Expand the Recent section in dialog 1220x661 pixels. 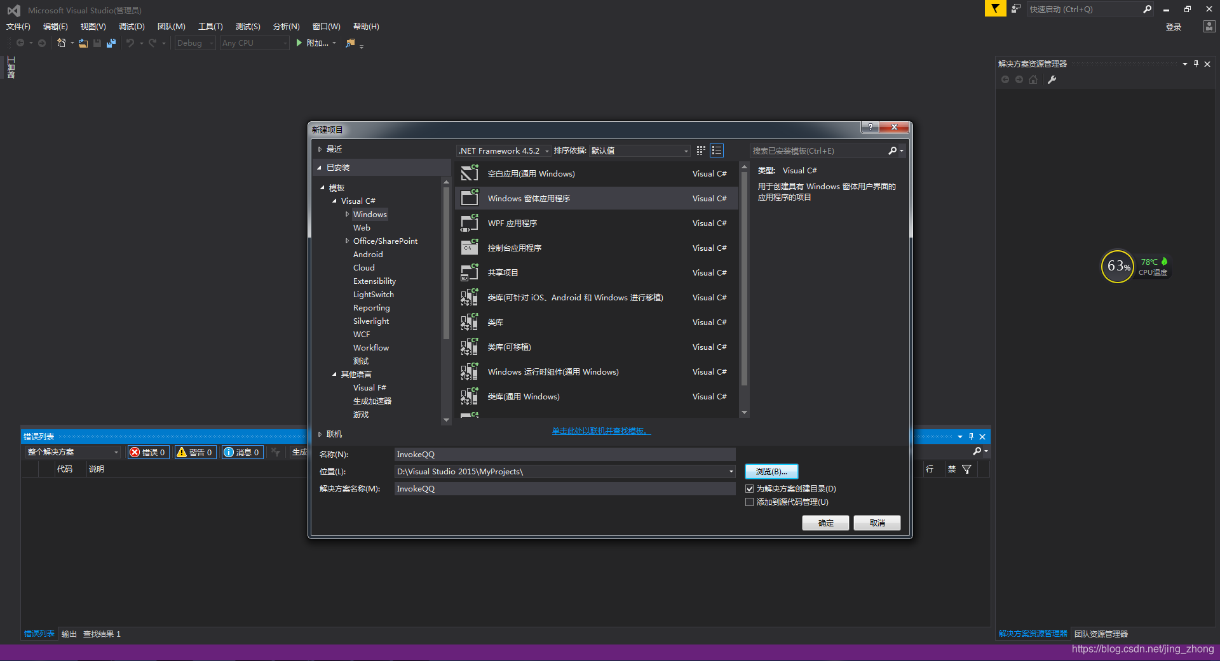click(320, 149)
